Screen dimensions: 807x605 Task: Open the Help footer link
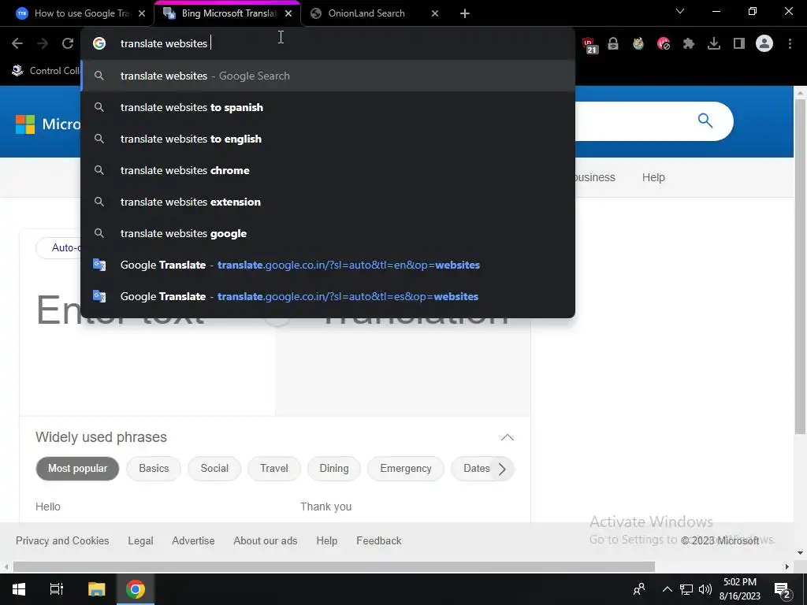tap(326, 540)
